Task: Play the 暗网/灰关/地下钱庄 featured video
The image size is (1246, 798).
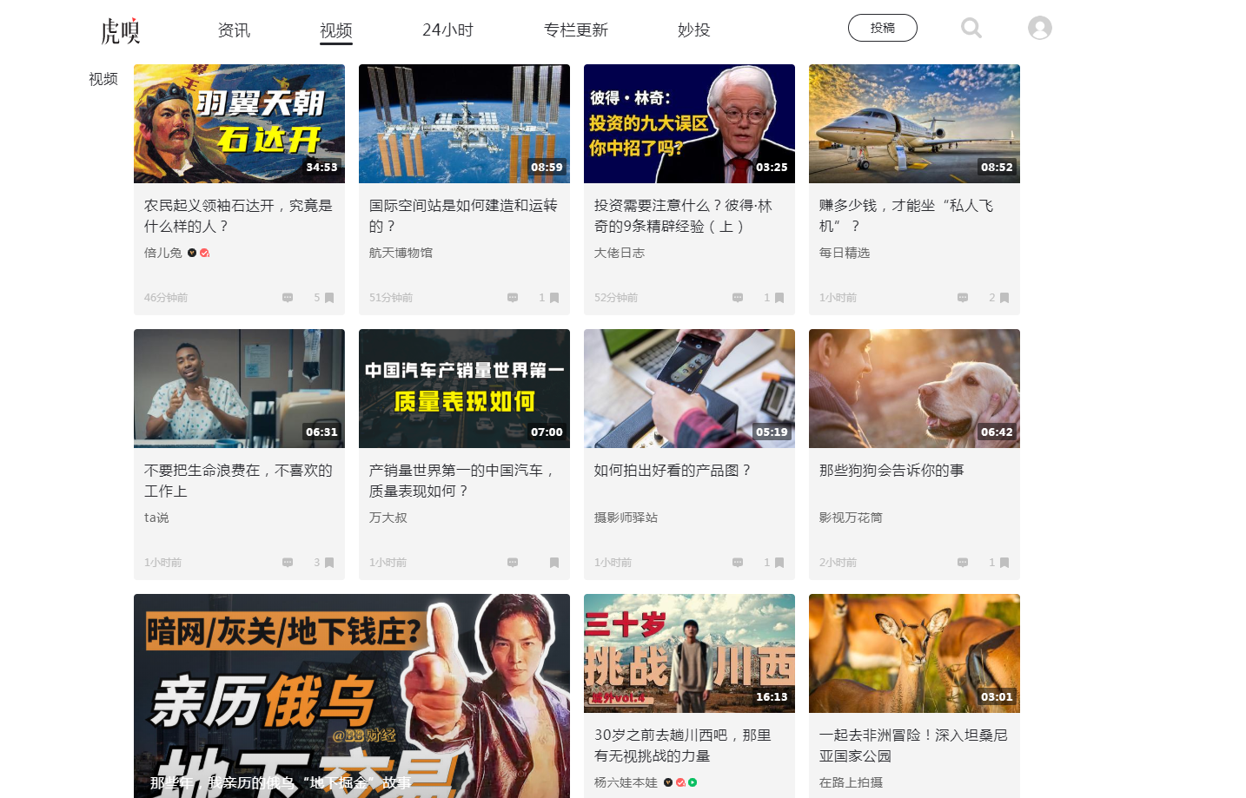Action: 352,696
